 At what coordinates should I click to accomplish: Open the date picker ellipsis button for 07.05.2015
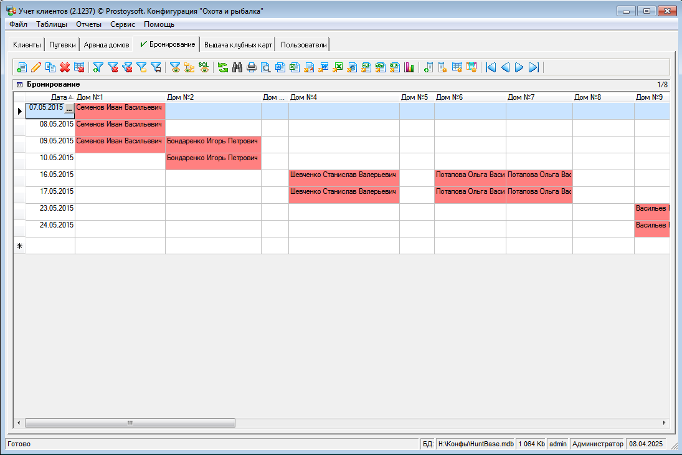pyautogui.click(x=69, y=109)
